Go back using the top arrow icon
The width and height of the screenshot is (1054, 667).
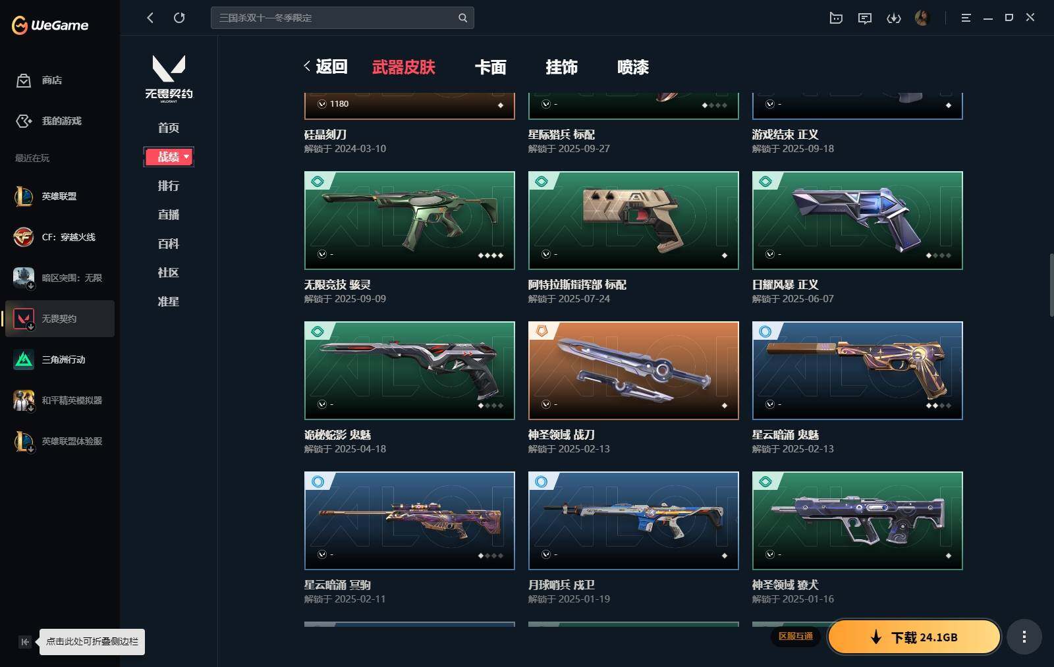click(150, 18)
